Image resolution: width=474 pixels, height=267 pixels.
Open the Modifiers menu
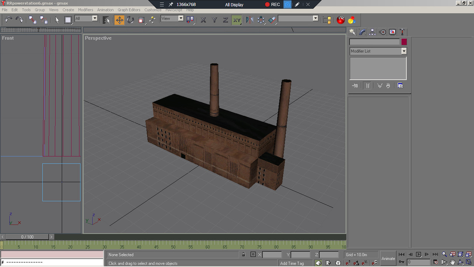86,10
